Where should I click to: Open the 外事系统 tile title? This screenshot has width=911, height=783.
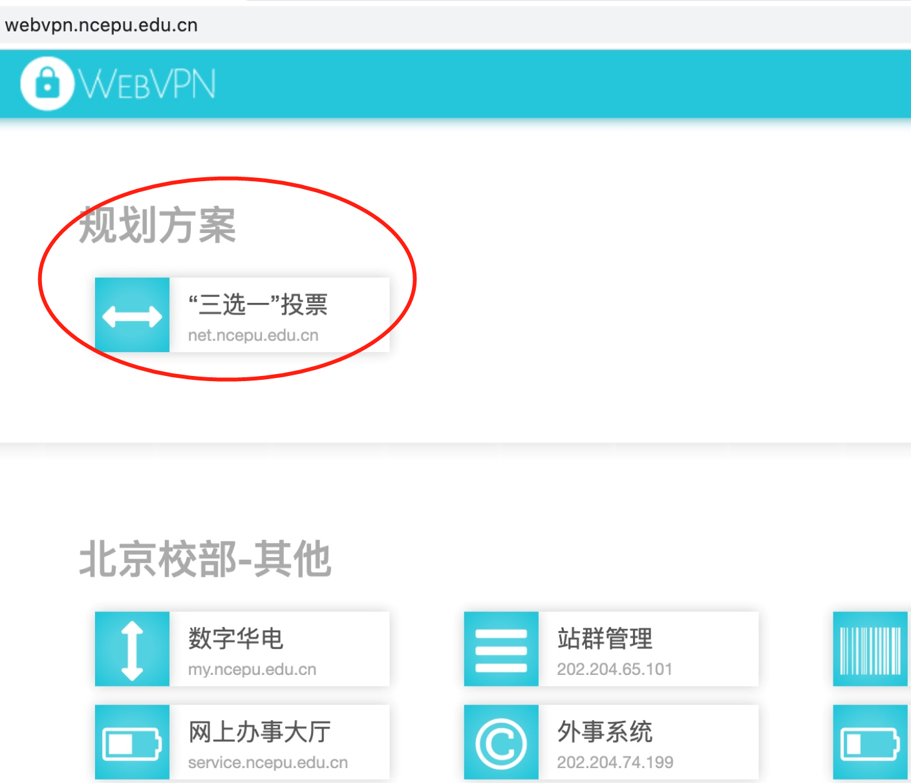point(605,731)
